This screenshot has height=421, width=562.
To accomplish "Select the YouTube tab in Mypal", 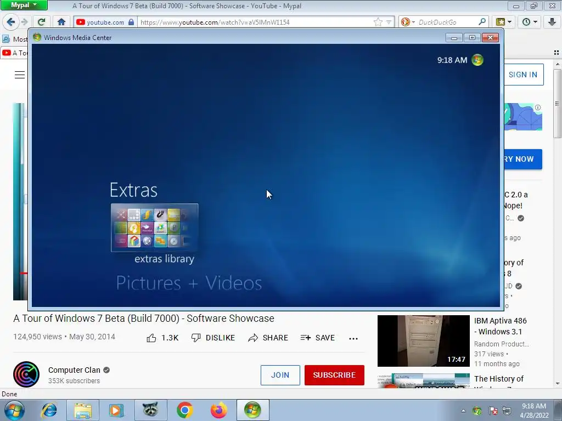I will 14,53.
